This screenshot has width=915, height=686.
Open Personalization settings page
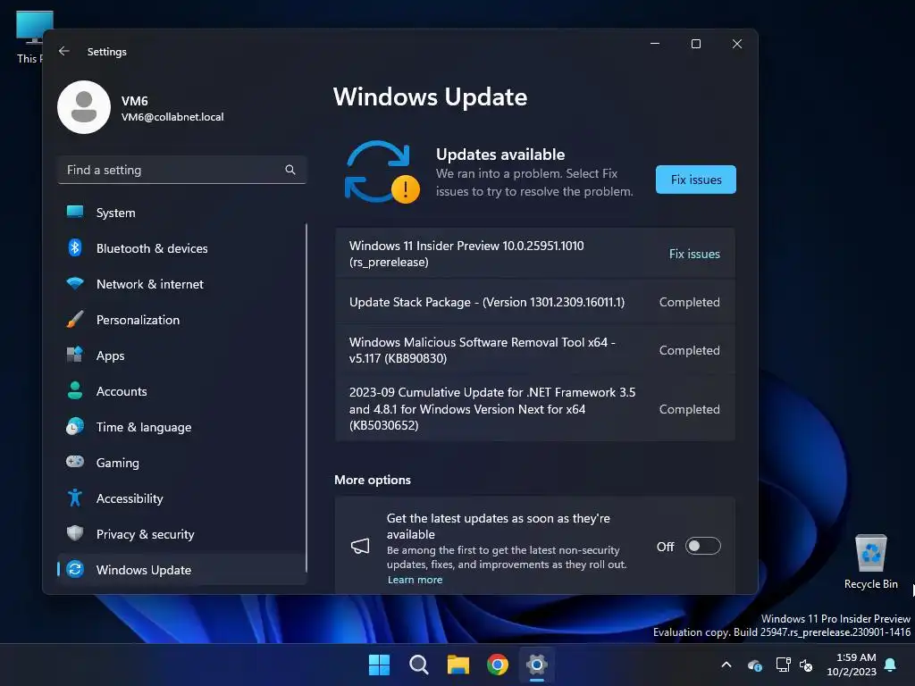pyautogui.click(x=181, y=320)
